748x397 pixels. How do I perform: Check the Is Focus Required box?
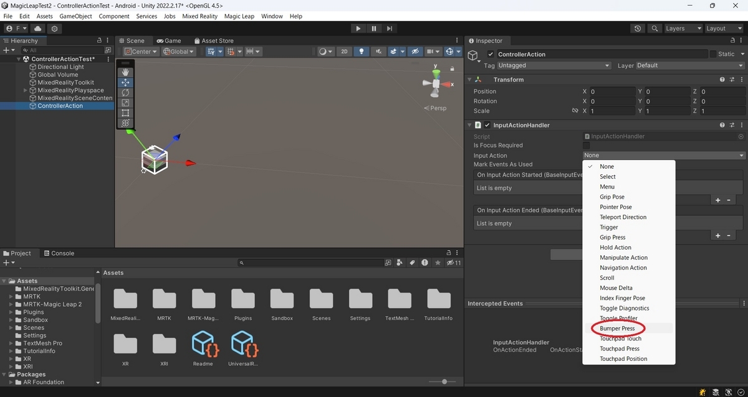tap(586, 146)
